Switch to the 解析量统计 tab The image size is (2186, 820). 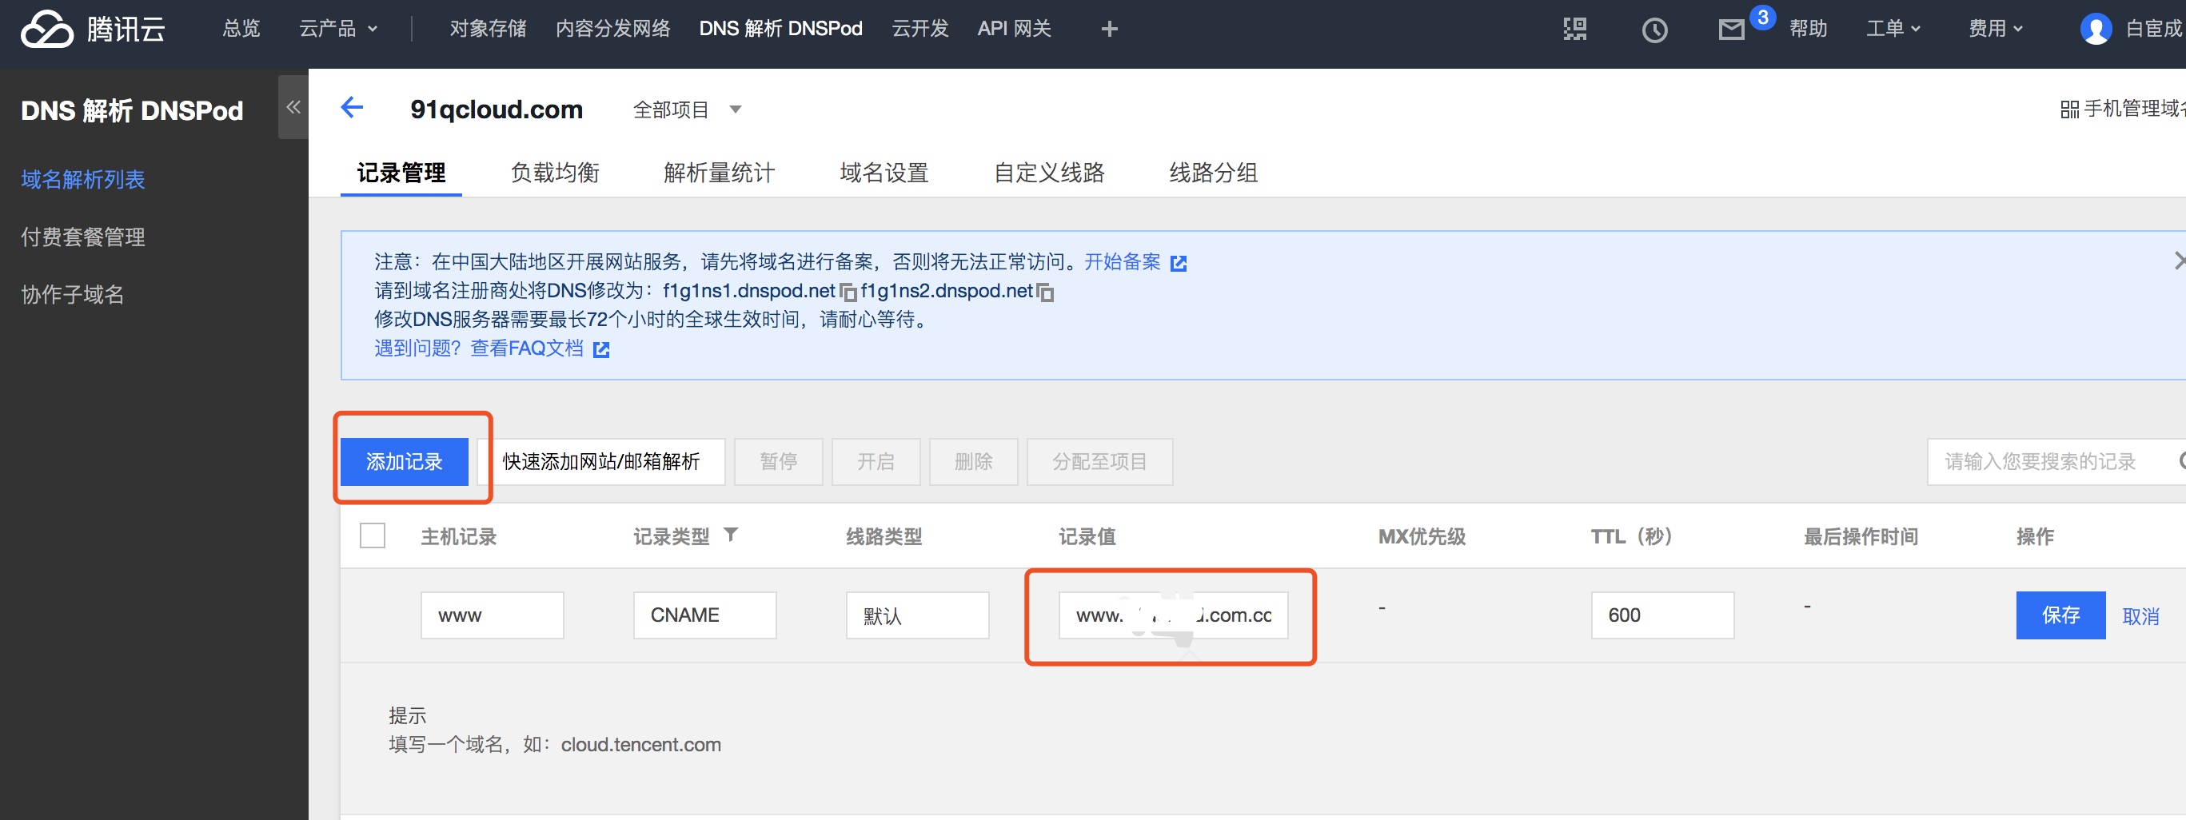[x=719, y=173]
